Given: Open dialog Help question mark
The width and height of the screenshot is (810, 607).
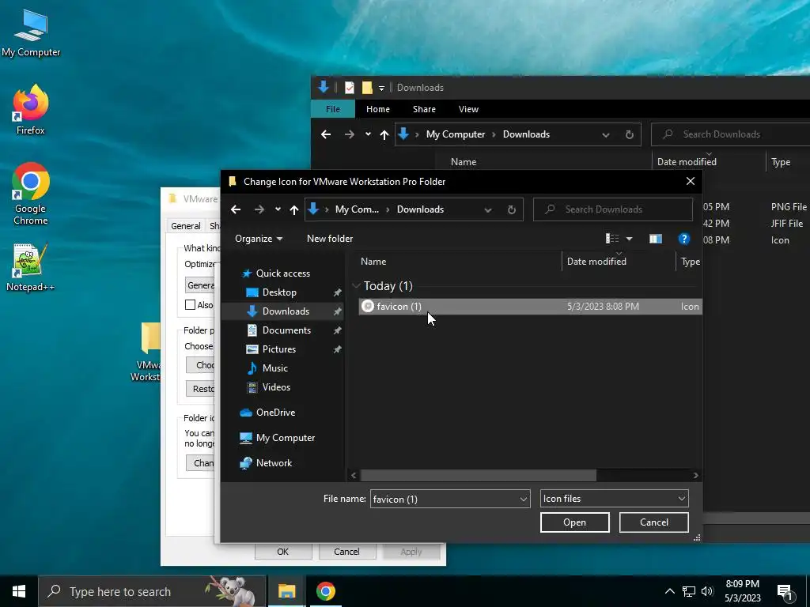Looking at the screenshot, I should [x=684, y=239].
